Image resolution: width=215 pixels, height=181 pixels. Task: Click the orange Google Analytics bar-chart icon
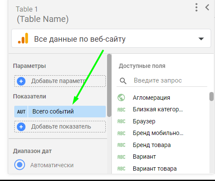[x=23, y=38]
